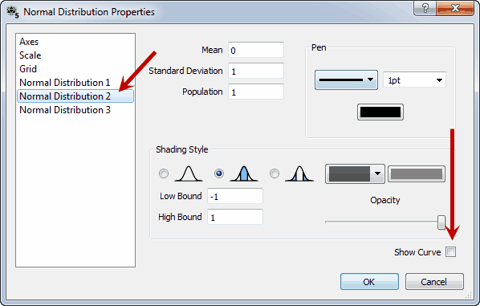Click the tail-shaded bell curve icon
The image size is (480, 306).
coord(299,173)
